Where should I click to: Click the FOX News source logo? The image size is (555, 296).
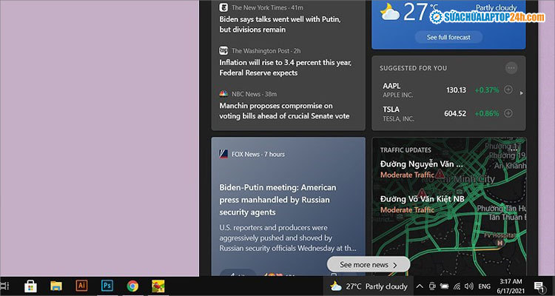223,154
